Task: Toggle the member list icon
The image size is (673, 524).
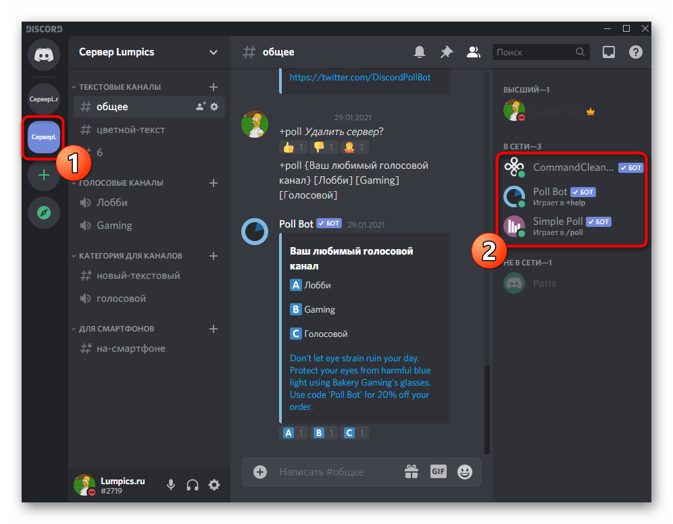Action: pos(474,52)
